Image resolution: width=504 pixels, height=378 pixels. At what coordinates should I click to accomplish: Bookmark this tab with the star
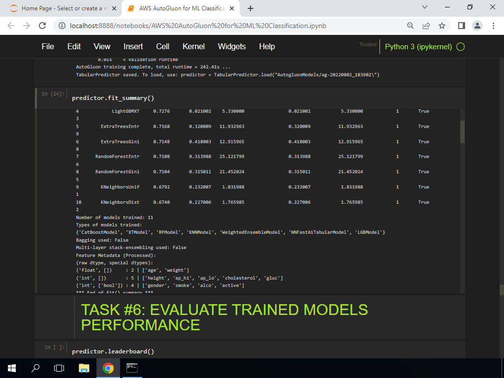[442, 26]
